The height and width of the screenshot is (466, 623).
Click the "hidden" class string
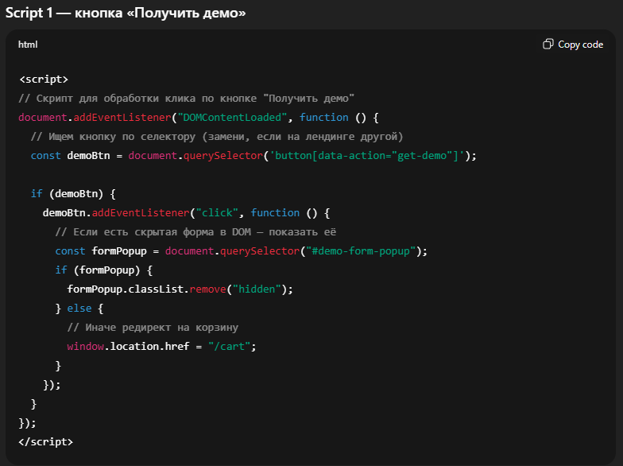pyautogui.click(x=257, y=289)
